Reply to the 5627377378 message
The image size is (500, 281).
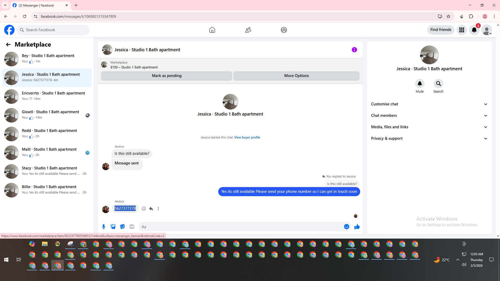click(x=151, y=209)
